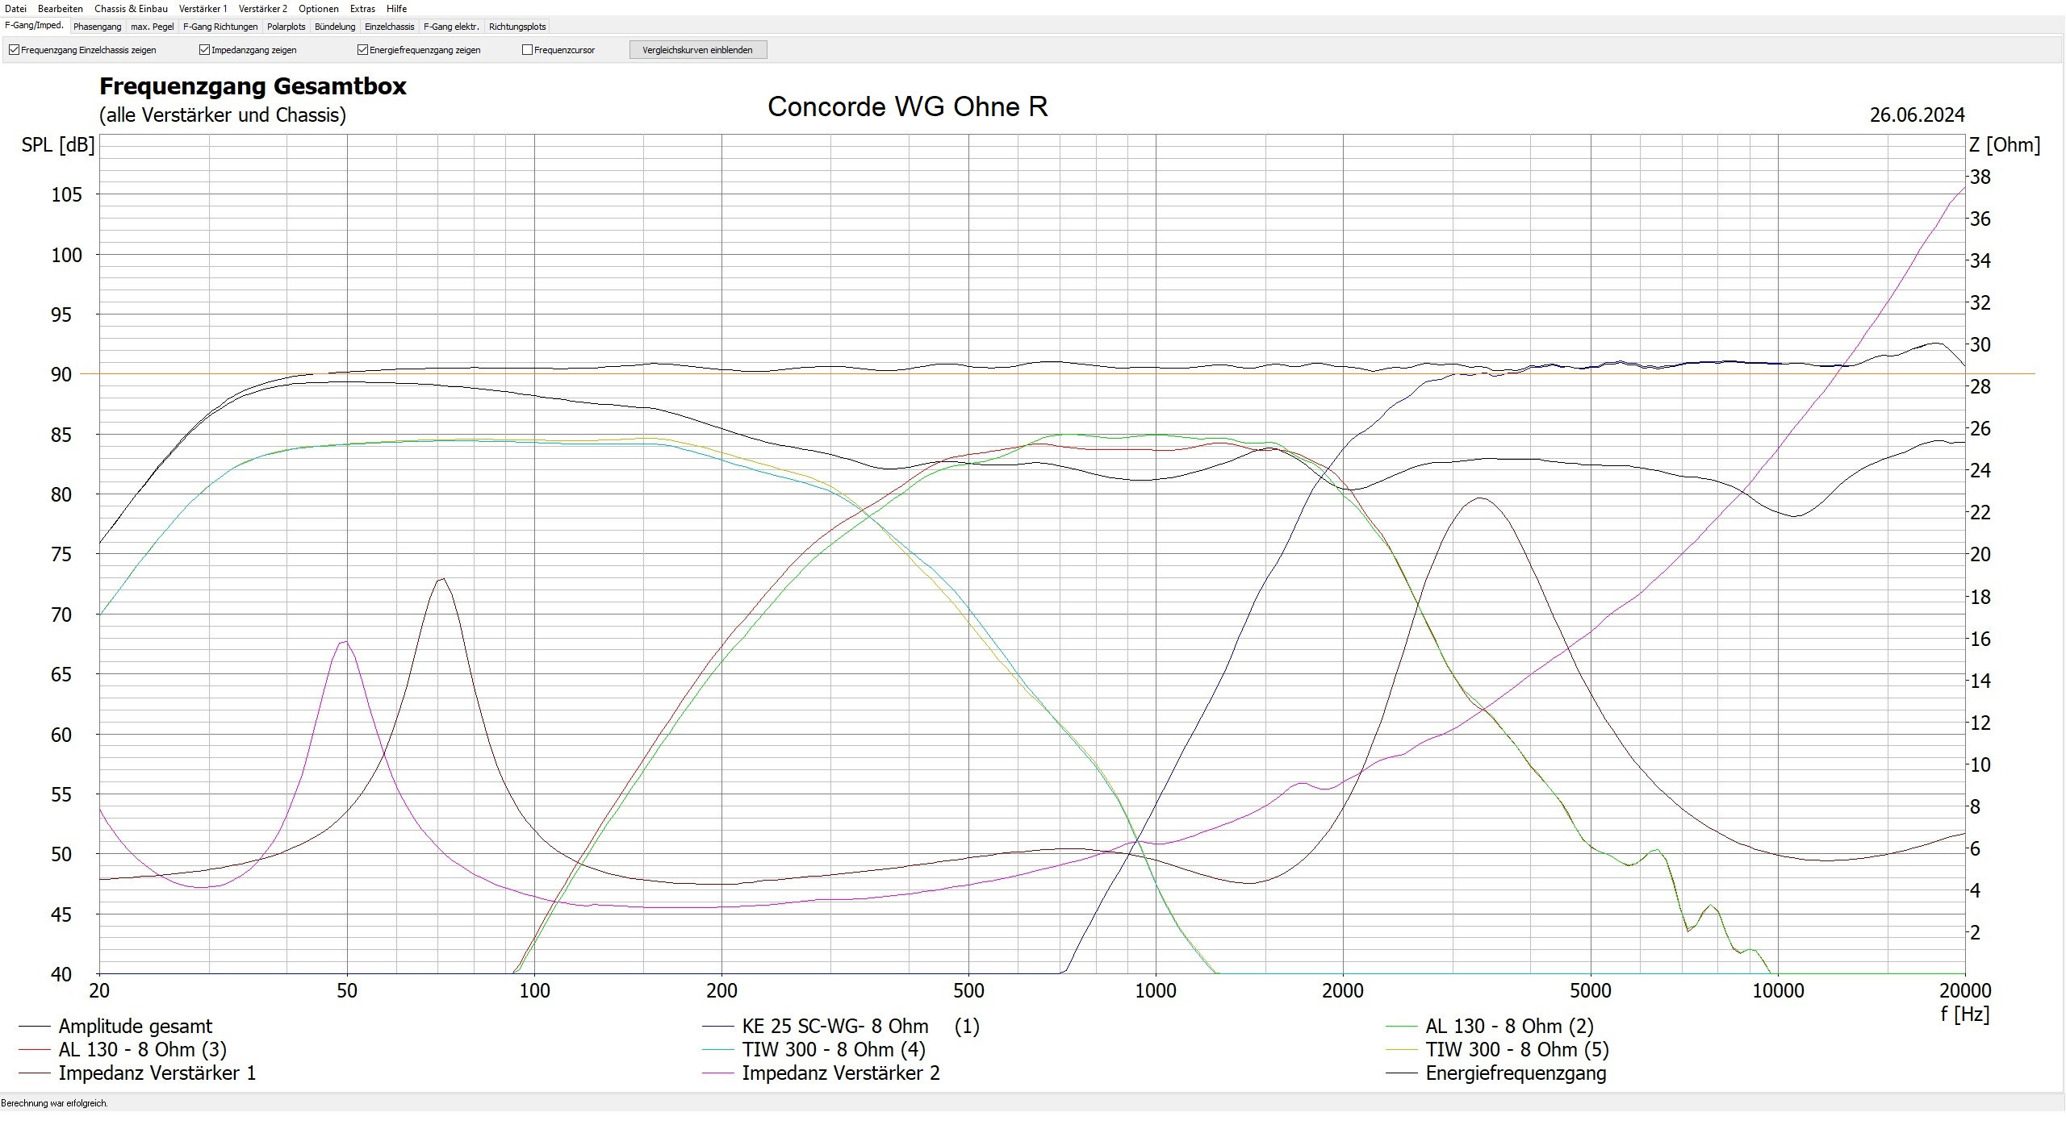
Task: Open the Hilfe menu
Action: tap(396, 9)
